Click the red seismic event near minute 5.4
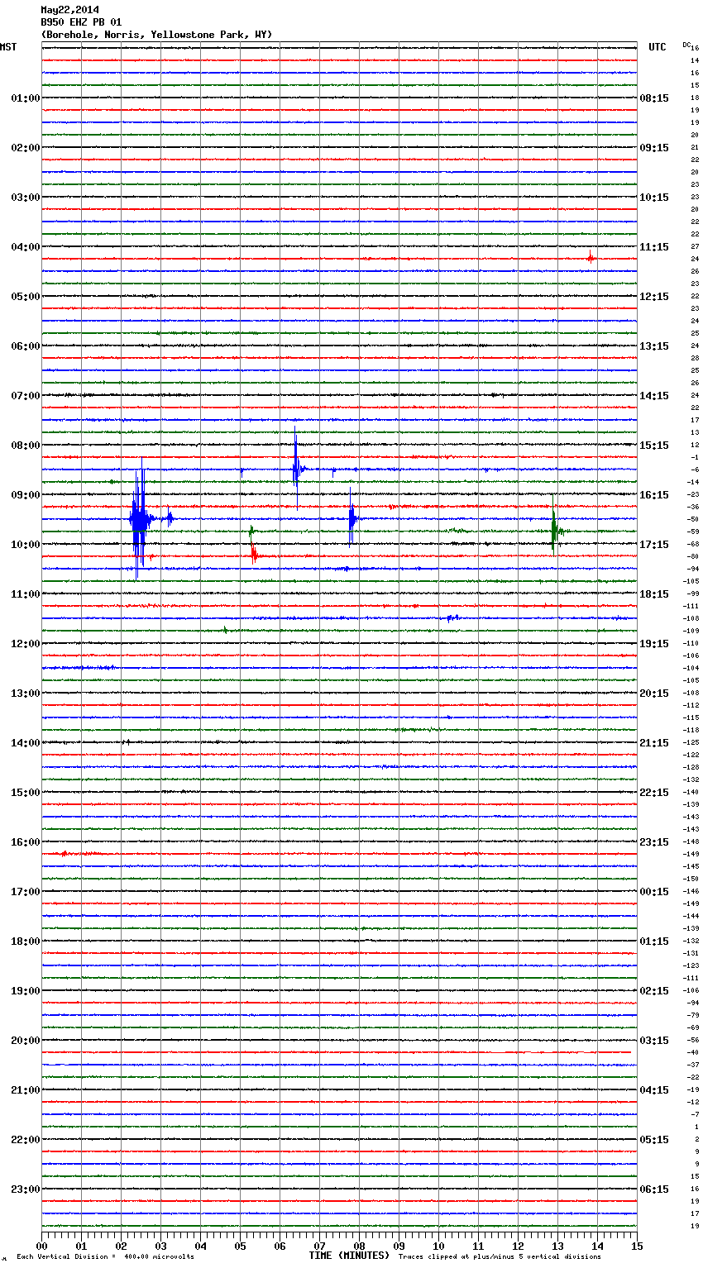 point(255,554)
